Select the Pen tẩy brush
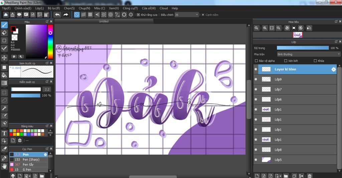Image resolution: width=342 pixels, height=178 pixels. (28, 165)
